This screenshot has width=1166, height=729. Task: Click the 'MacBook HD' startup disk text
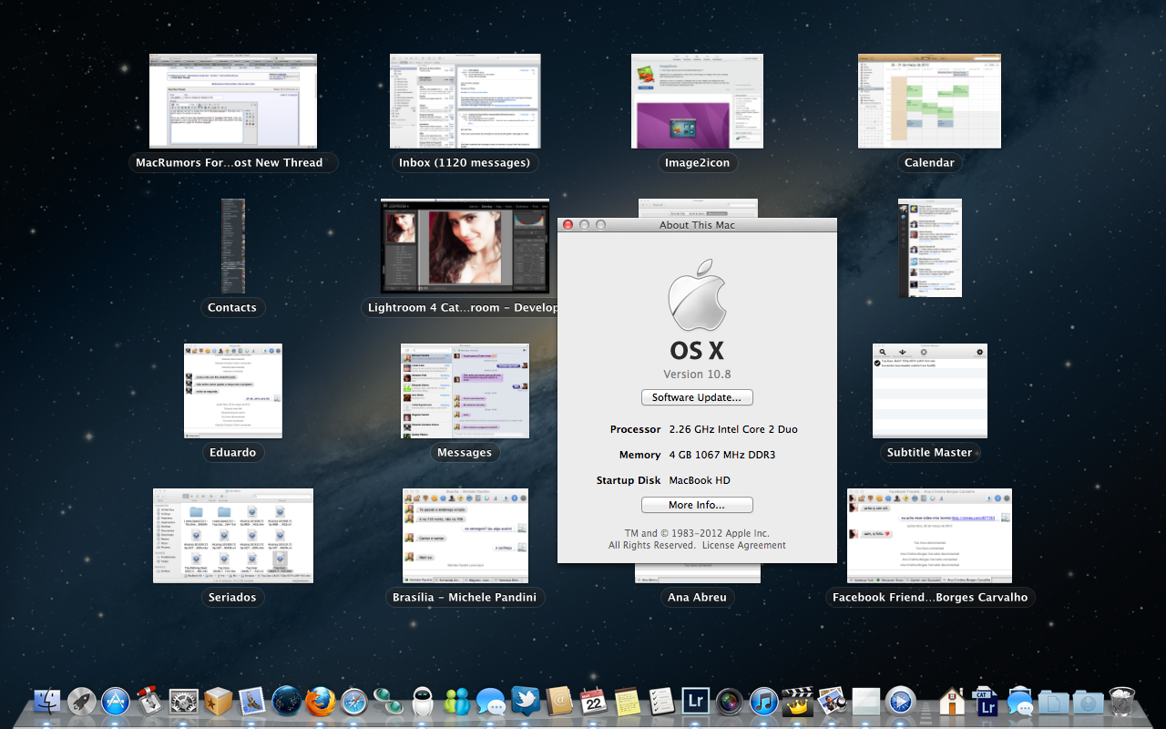pyautogui.click(x=700, y=480)
